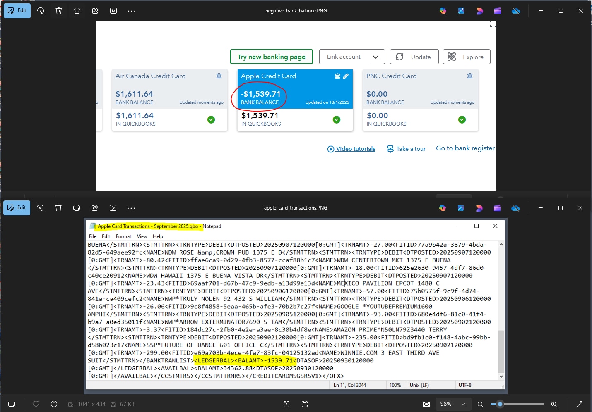This screenshot has width=592, height=412.
Task: Open Designer in negative_bank_balance.PNG window
Action: (x=479, y=11)
